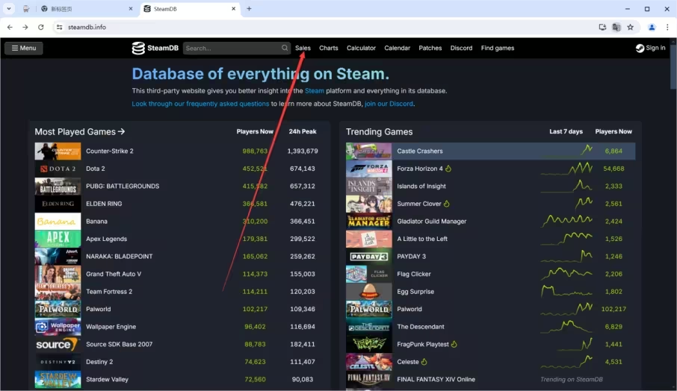Open the frequently asked questions link
Image resolution: width=677 pixels, height=391 pixels.
pos(200,104)
